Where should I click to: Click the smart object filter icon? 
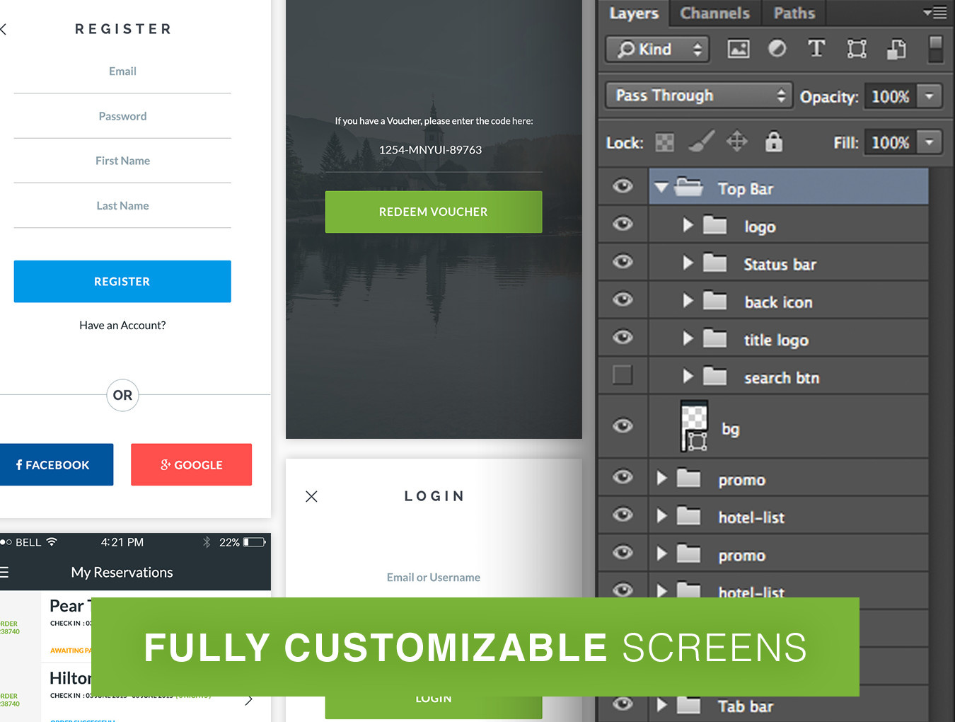click(896, 49)
